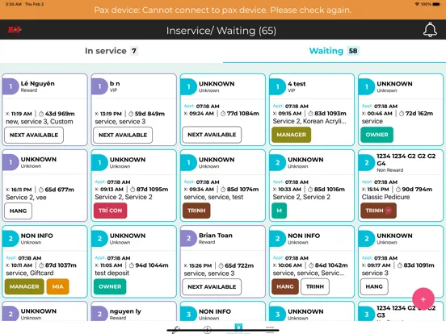This screenshot has width=446, height=334.
Task: Tap Trinh tag on Classic Pedicure card
Action: pyautogui.click(x=378, y=211)
